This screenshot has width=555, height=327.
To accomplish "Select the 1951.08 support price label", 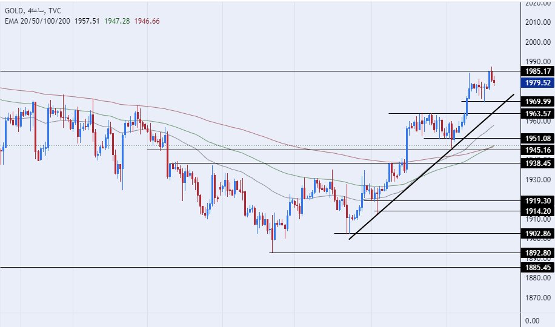I will [x=538, y=138].
